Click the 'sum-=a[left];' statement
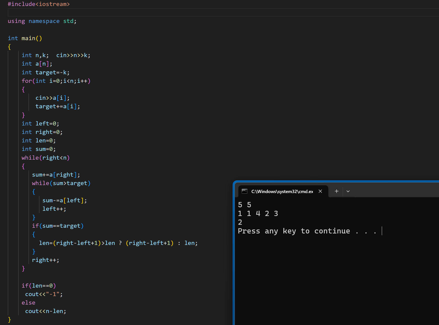 pyautogui.click(x=65, y=200)
